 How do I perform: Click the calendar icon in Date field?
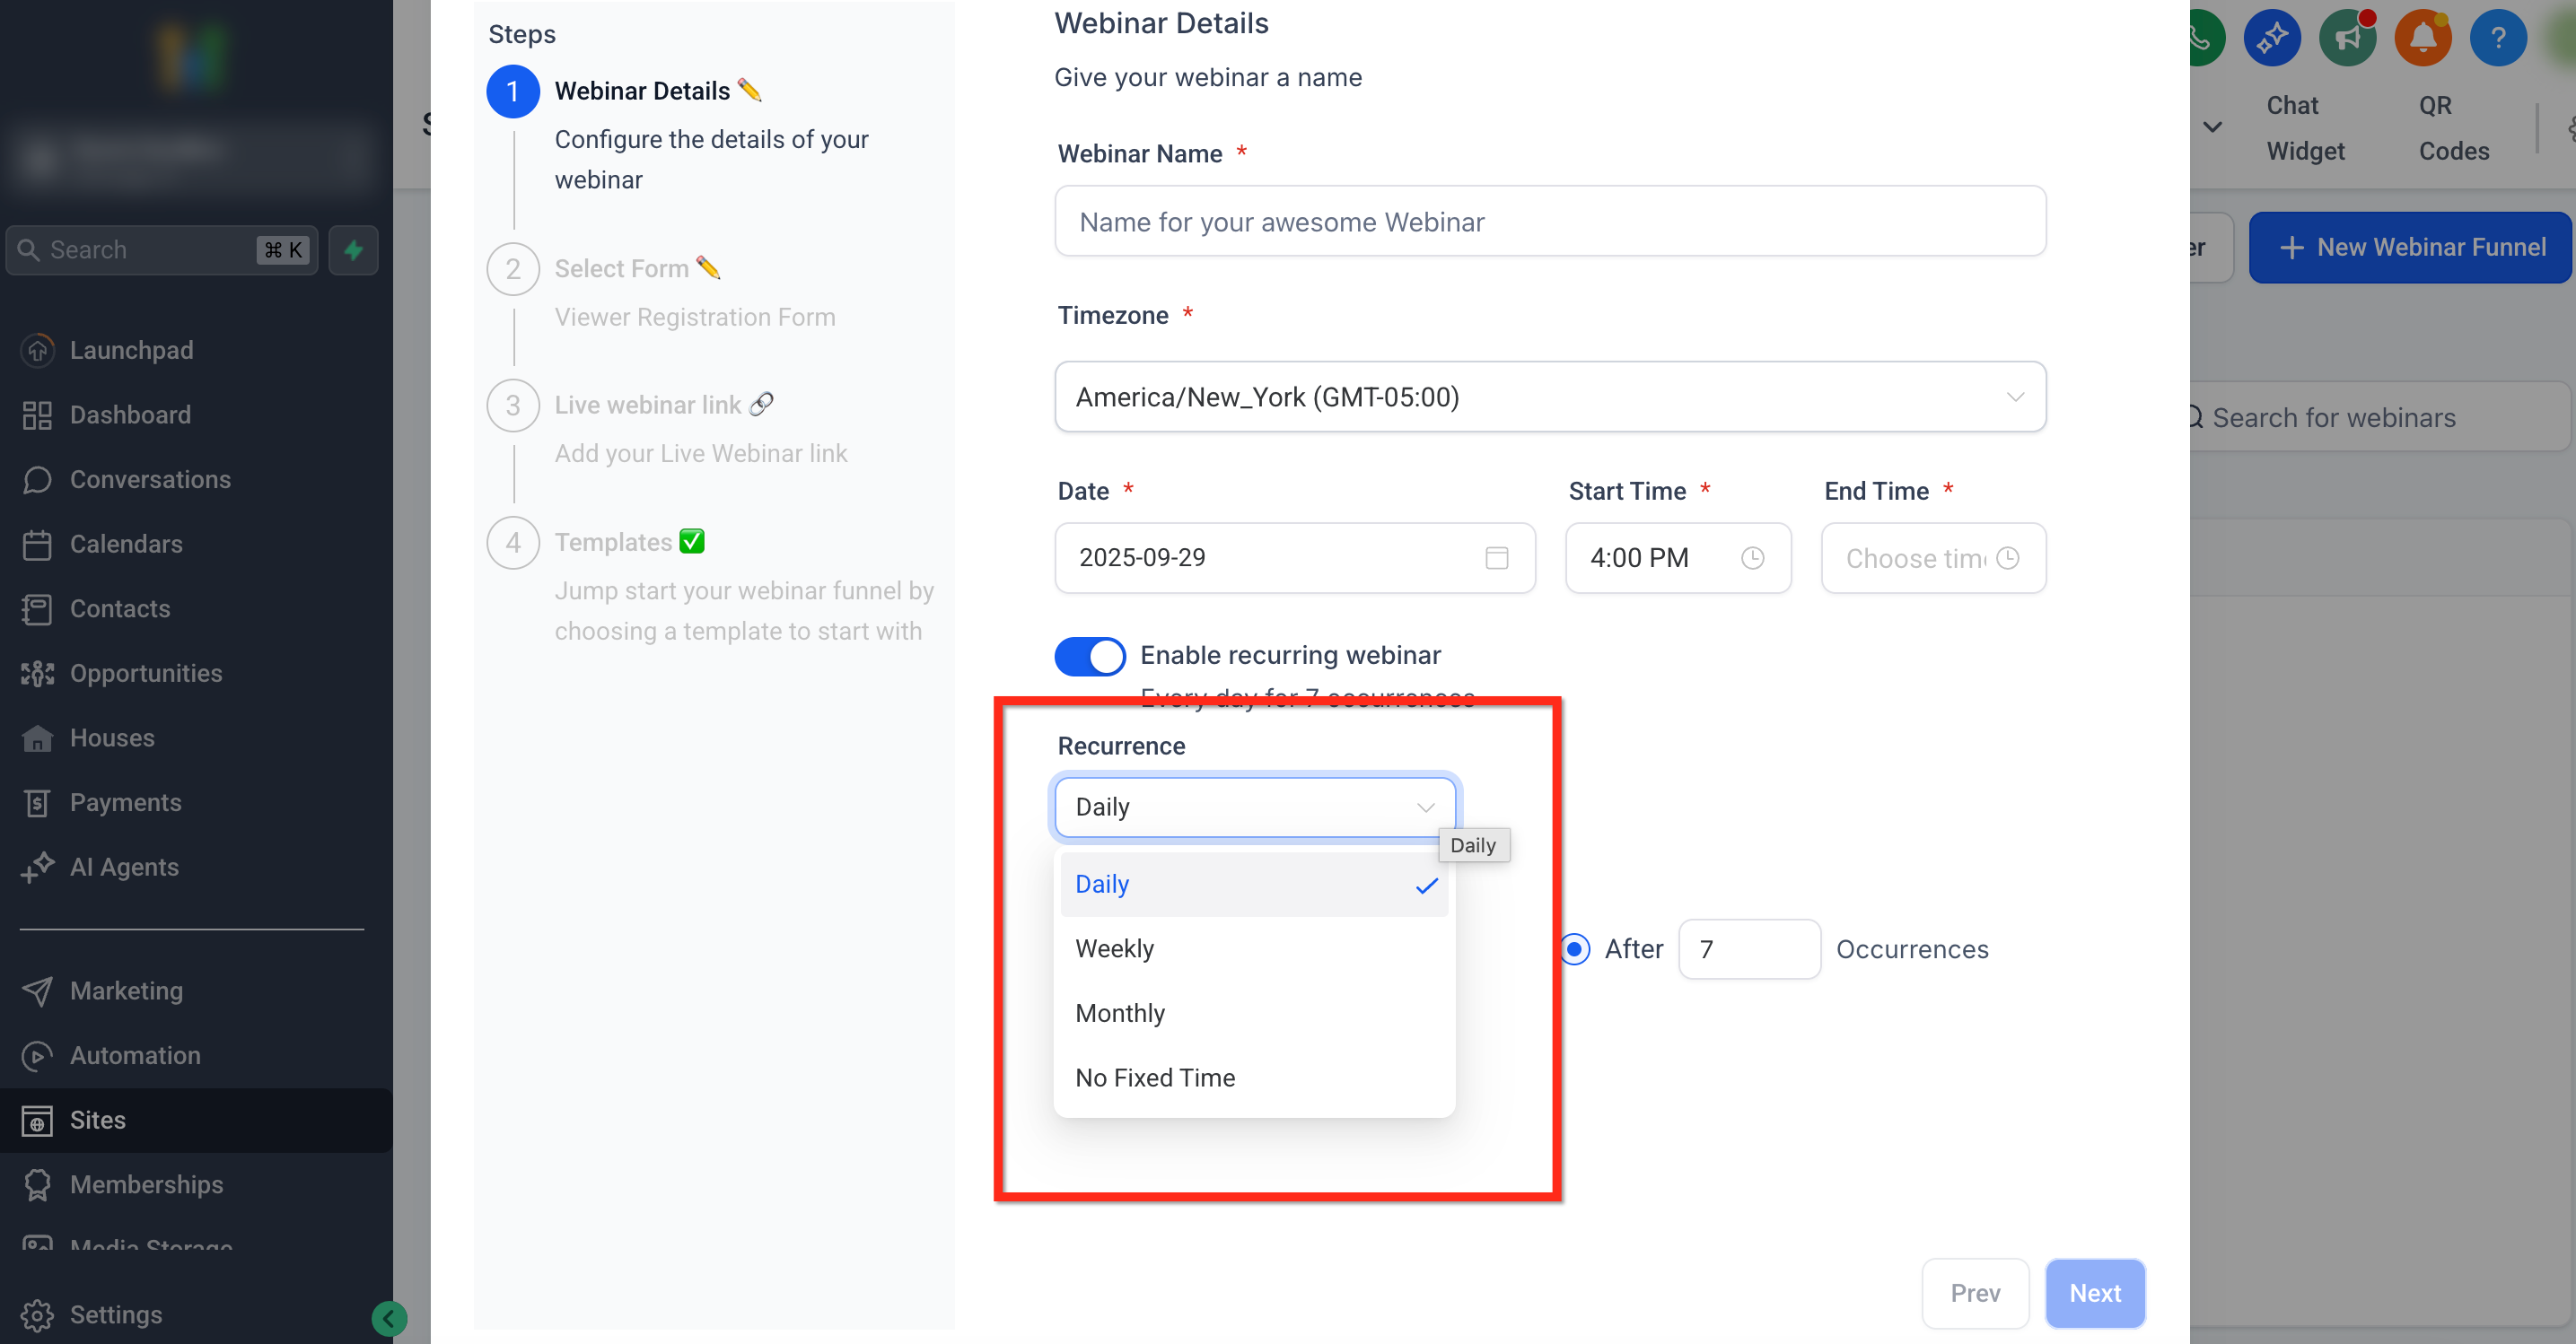(x=1496, y=557)
